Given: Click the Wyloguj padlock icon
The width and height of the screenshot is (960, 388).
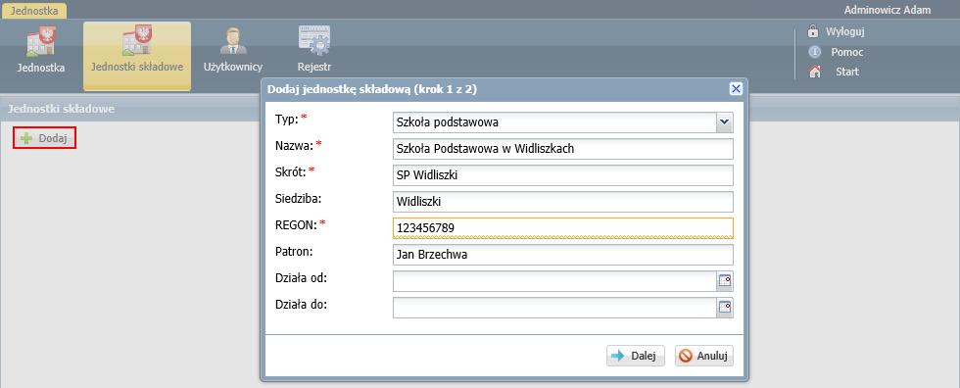Looking at the screenshot, I should pyautogui.click(x=814, y=31).
